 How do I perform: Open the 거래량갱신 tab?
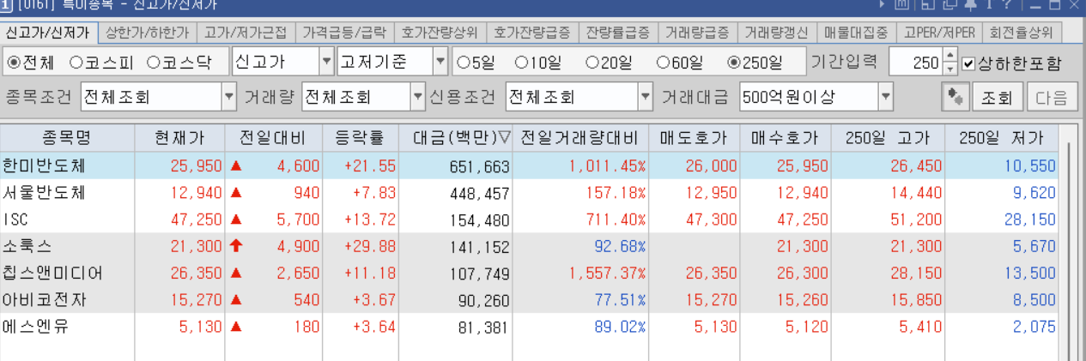[776, 33]
